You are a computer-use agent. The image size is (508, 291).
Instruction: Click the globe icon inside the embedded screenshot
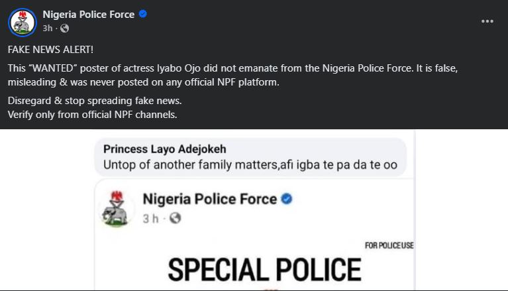pyautogui.click(x=176, y=218)
